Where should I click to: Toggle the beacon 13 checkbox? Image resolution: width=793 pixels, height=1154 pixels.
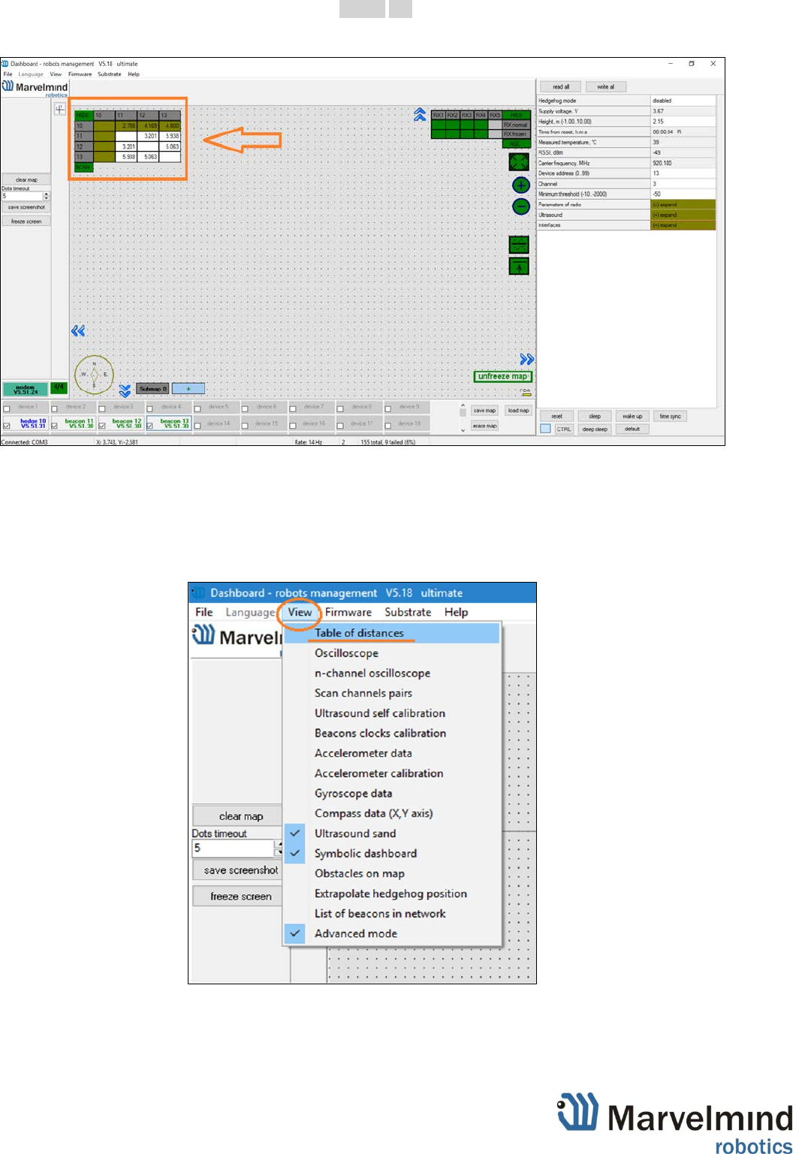pos(150,426)
